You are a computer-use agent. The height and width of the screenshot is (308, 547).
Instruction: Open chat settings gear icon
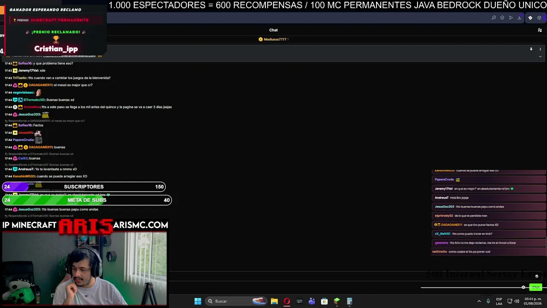[x=523, y=287]
